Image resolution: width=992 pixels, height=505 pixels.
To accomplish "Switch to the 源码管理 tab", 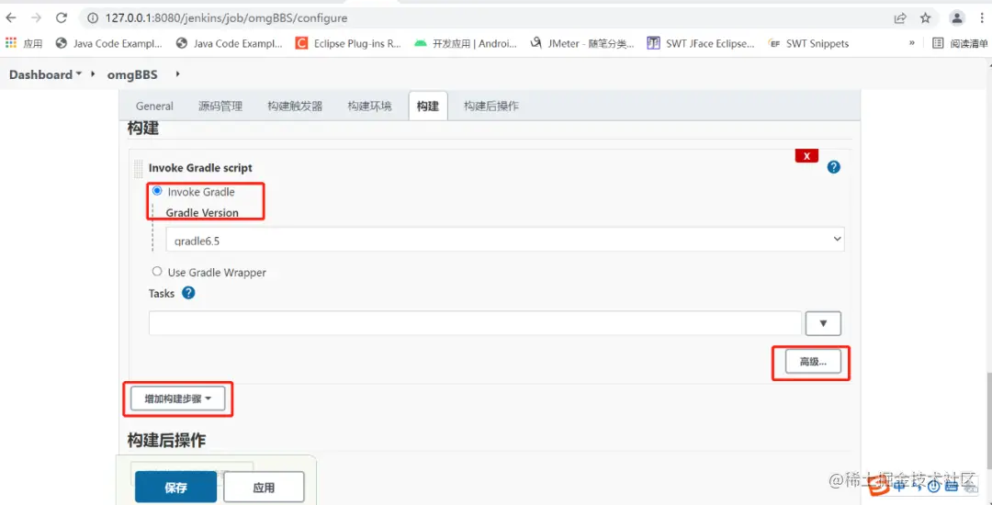I will 220,107.
